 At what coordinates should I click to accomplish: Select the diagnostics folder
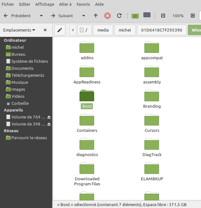pos(87,147)
